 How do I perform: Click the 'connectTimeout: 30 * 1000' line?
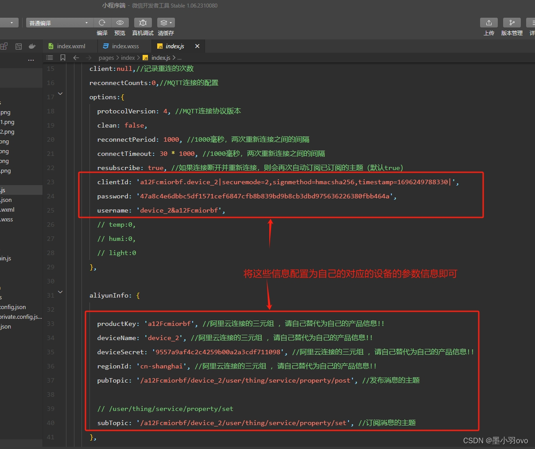(x=211, y=154)
